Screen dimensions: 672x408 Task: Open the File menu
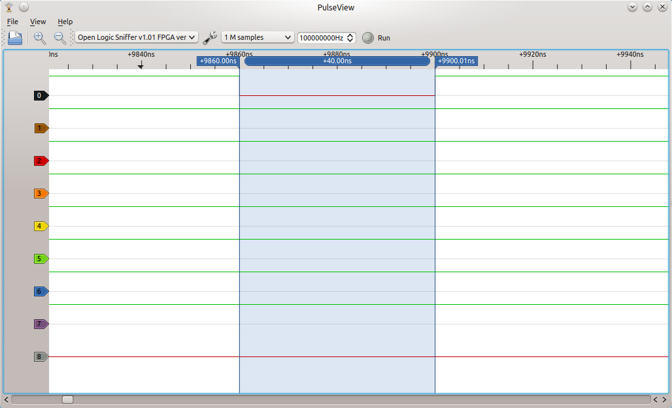coord(12,22)
